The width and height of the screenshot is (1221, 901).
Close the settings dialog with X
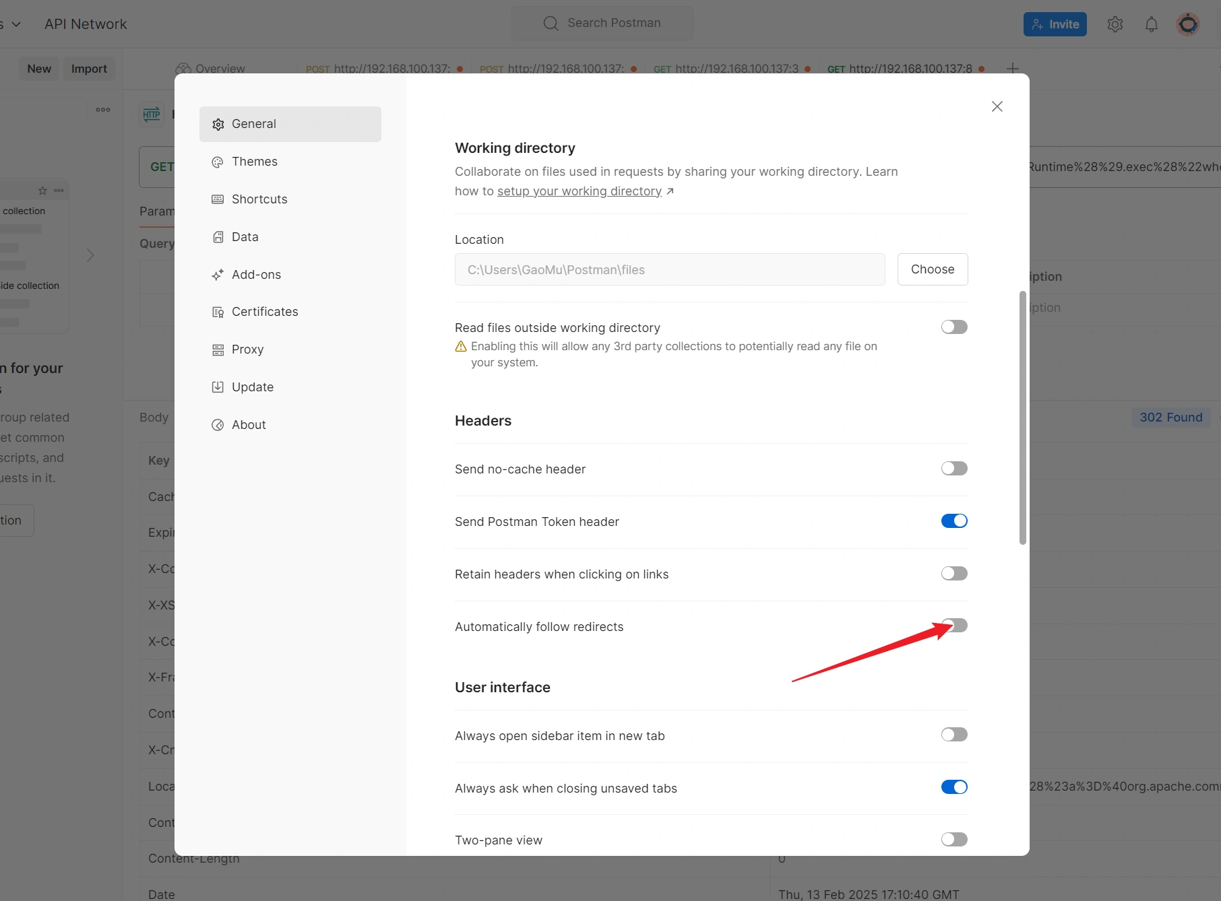coord(997,106)
